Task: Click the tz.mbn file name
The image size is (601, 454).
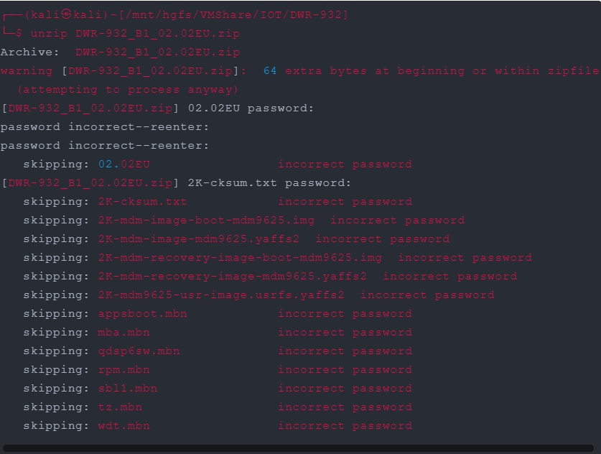Action: click(x=120, y=407)
